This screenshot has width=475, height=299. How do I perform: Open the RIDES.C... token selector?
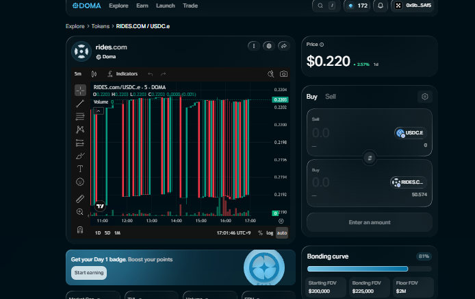tap(409, 182)
